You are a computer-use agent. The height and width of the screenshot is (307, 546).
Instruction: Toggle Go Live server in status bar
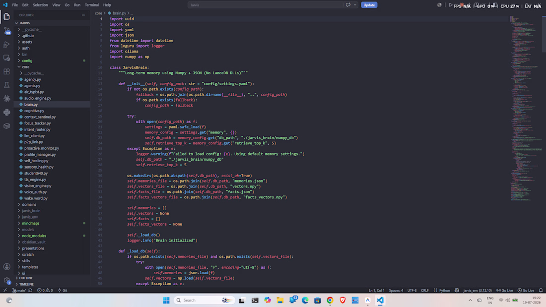pos(505,290)
